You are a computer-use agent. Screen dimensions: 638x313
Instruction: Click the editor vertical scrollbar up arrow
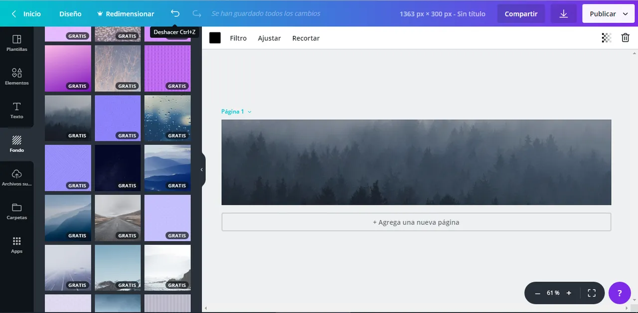635,53
